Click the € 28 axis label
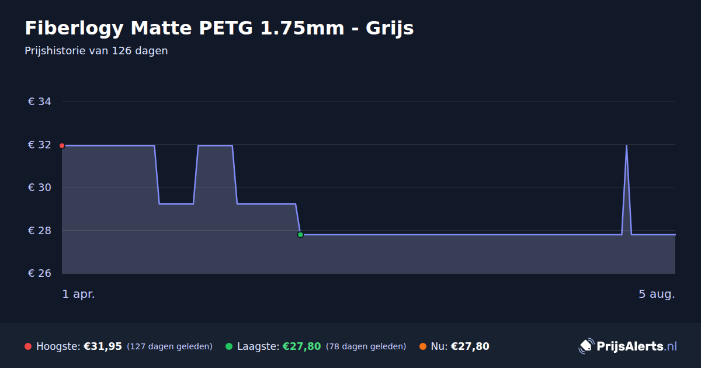701x368 pixels. click(40, 231)
